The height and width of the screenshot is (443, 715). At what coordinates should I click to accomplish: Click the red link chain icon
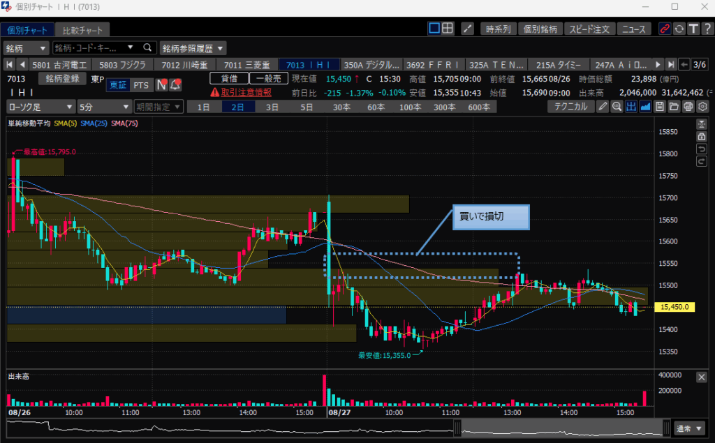[x=664, y=29]
